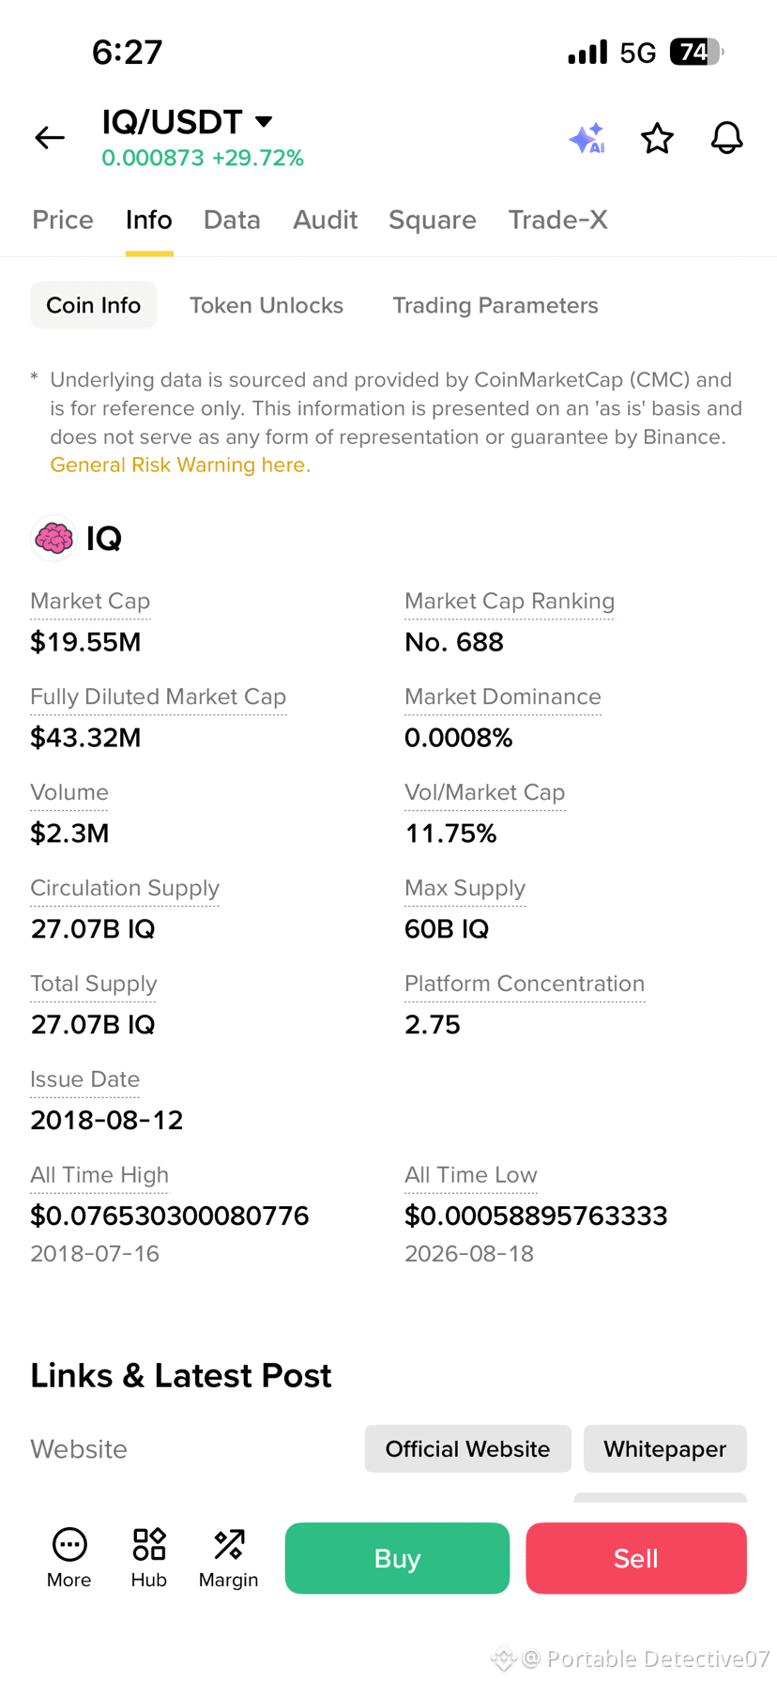Open the AI sparkle assistant icon

587,138
